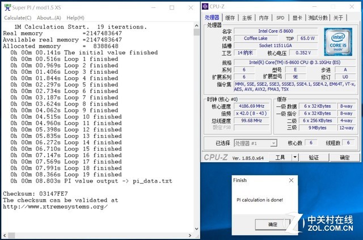Click 确定 in the Finish dialog
This screenshot has width=363, height=240.
272,224
